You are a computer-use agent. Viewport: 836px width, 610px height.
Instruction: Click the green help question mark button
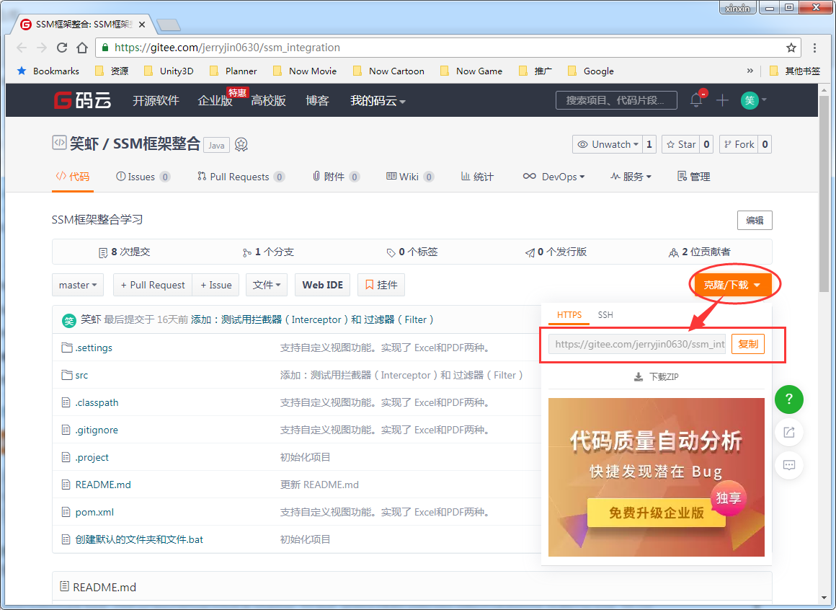pos(789,399)
